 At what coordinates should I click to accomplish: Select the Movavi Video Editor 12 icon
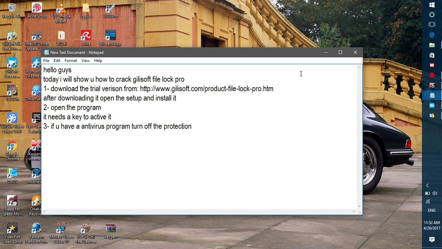pos(61,233)
